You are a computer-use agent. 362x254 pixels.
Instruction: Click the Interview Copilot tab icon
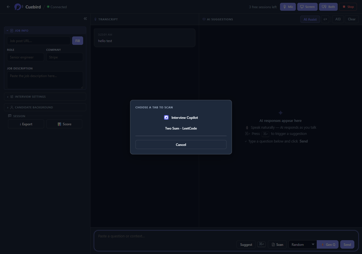click(166, 117)
